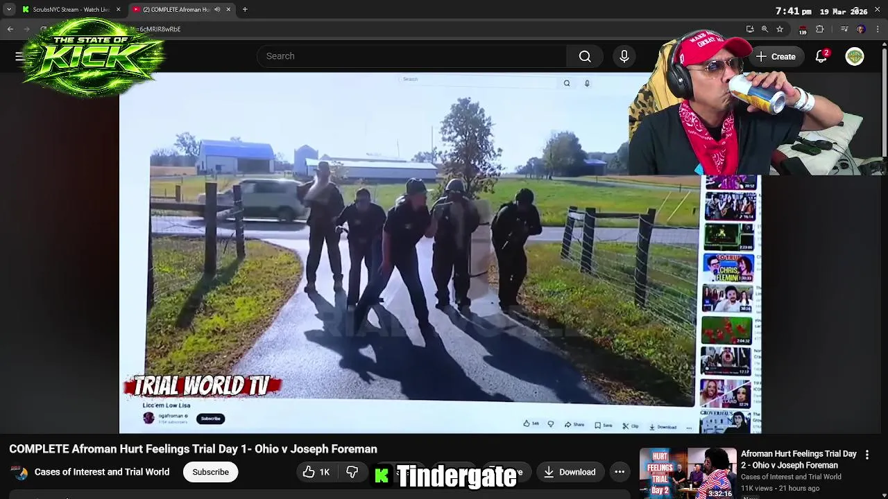
Task: Focus the YouTube Search field
Action: pyautogui.click(x=412, y=56)
